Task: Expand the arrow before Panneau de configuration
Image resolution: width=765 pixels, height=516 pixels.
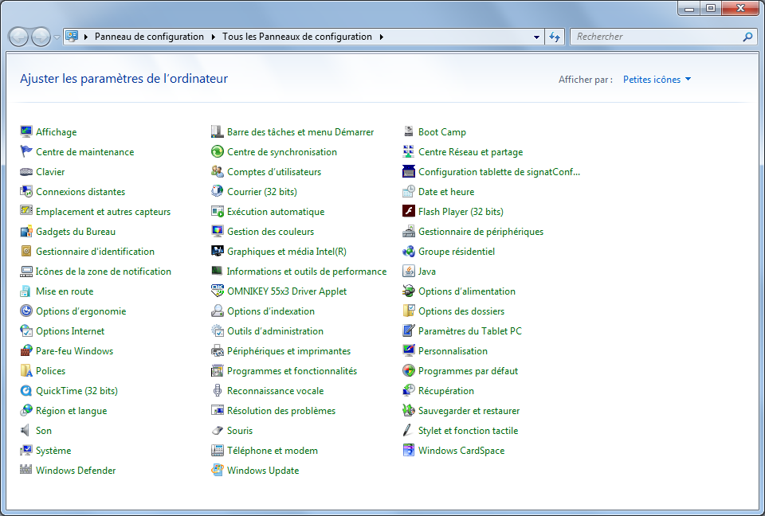Action: tap(86, 37)
